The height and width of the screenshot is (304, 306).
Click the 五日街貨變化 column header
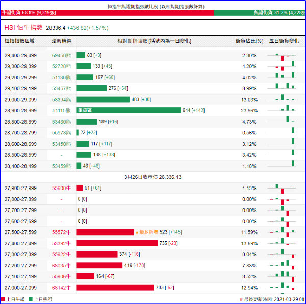284,41
